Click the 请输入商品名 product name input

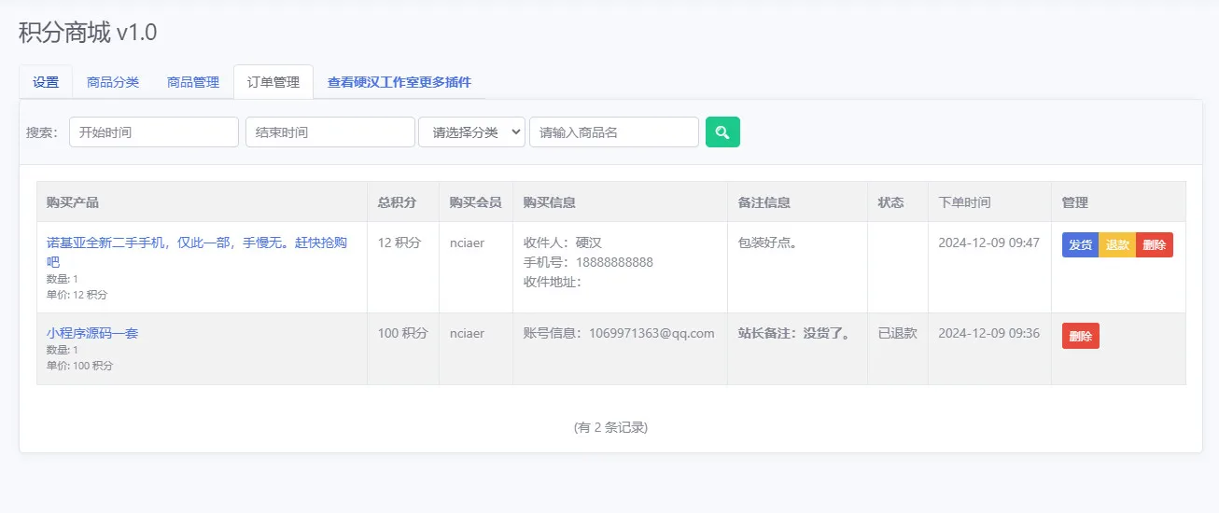[614, 132]
